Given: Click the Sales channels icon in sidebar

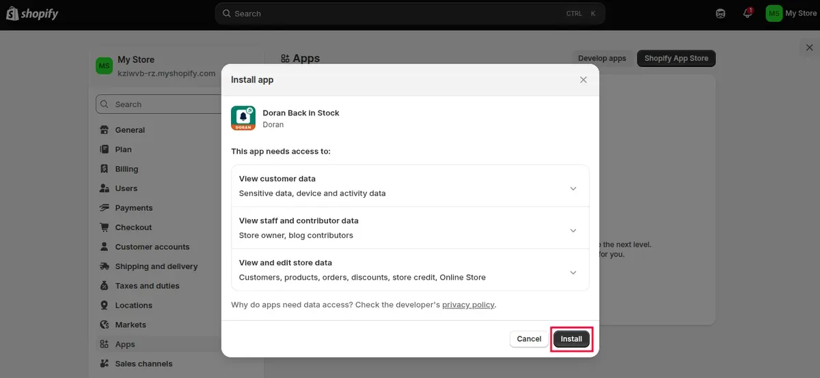Looking at the screenshot, I should [x=105, y=364].
